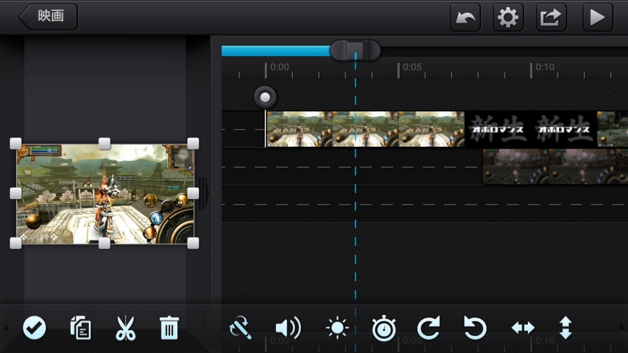Click the bottom-left resize handle of preview
Image resolution: width=628 pixels, height=353 pixels.
click(15, 243)
